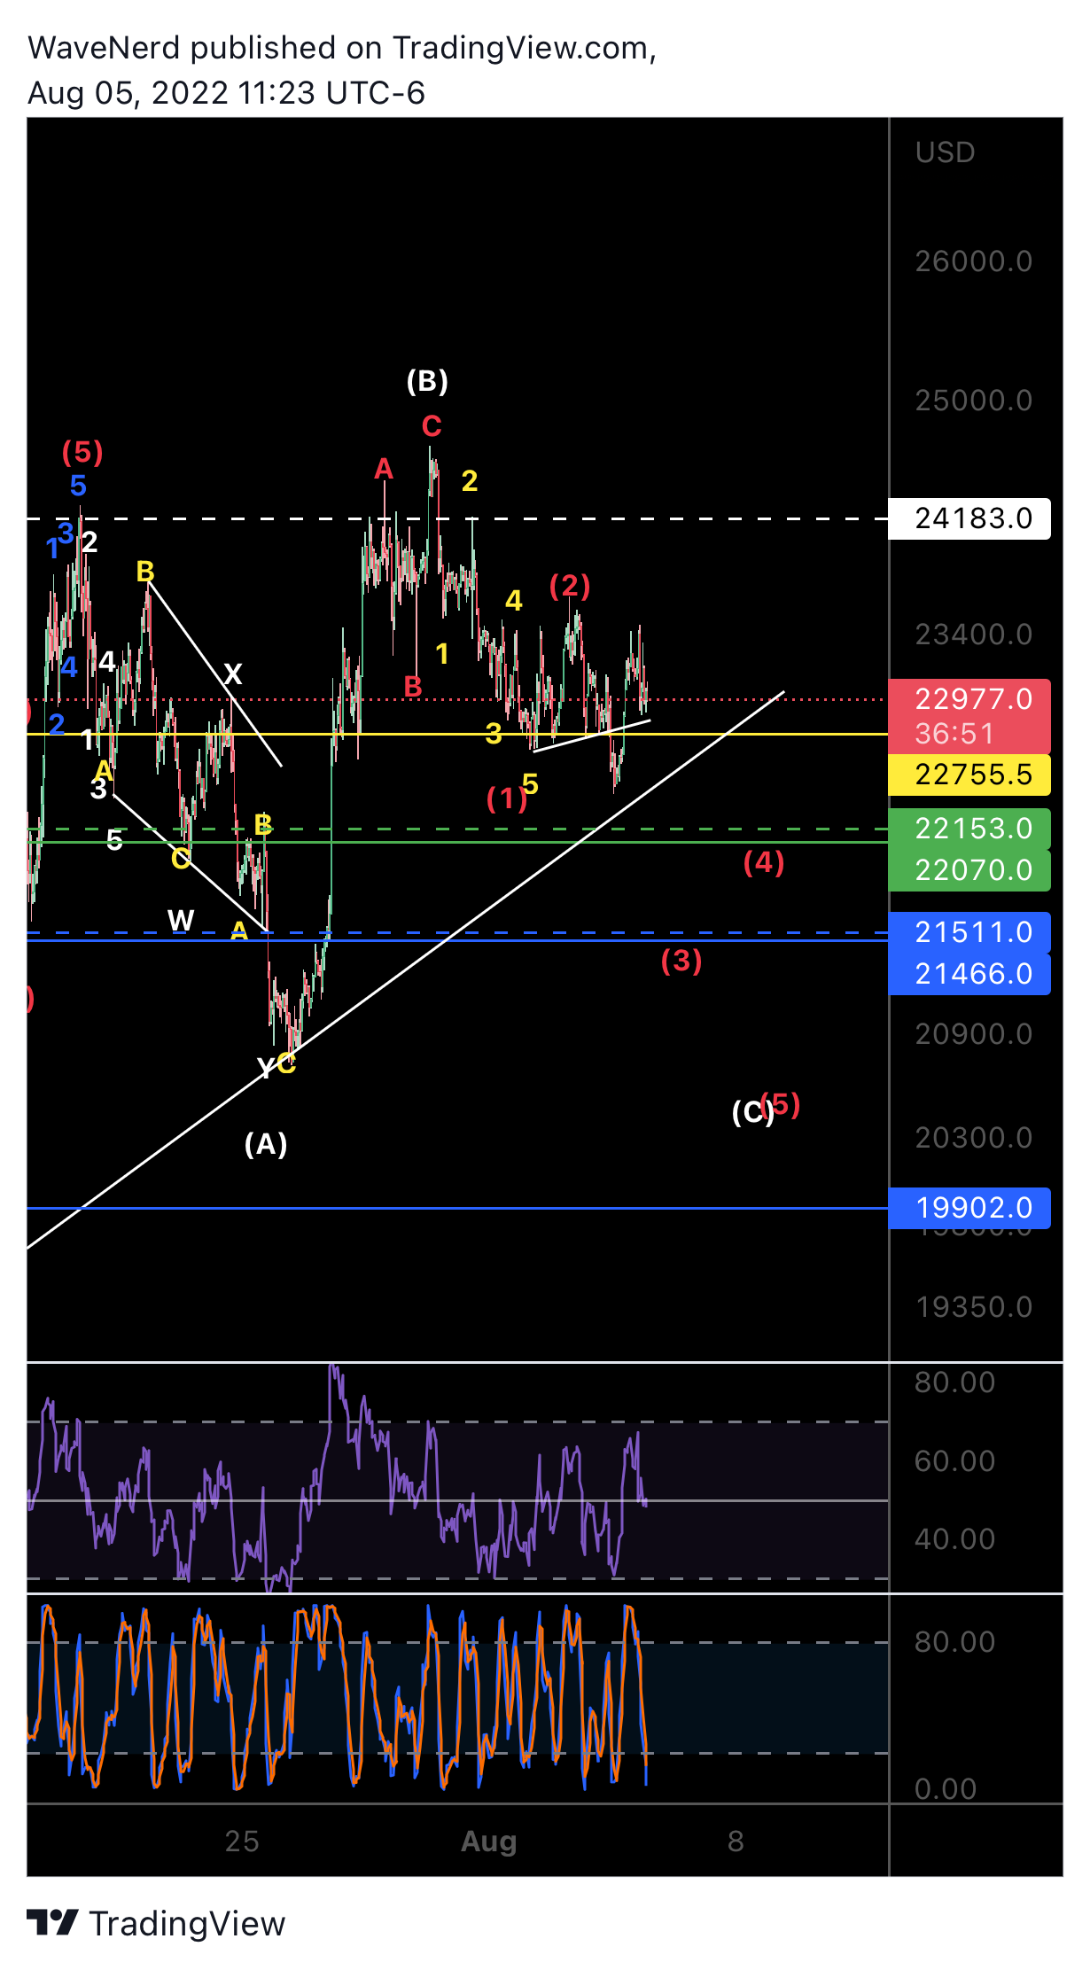The height and width of the screenshot is (1970, 1090).
Task: Click the 40.00 level on RSI axis
Action: point(954,1539)
